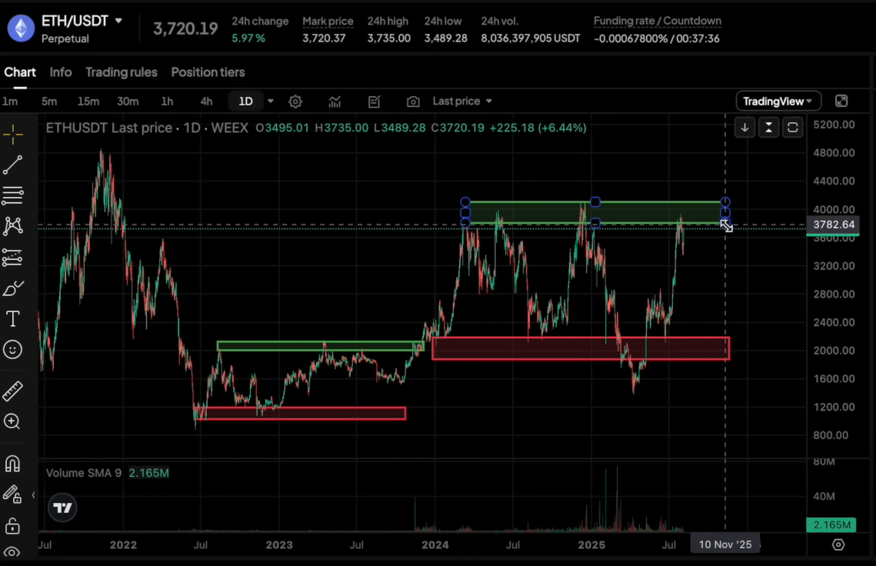Viewport: 876px width, 566px height.
Task: Click the 3782.64 price axis label
Action: tap(834, 225)
